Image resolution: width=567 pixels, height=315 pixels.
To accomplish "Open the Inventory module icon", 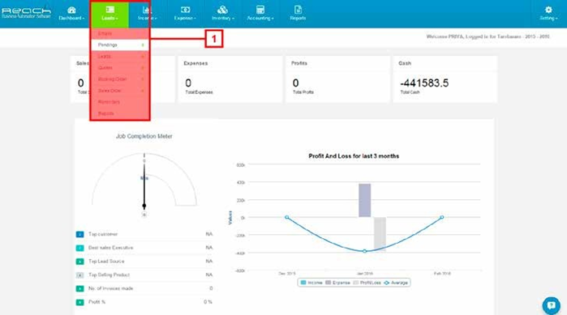I will point(222,10).
